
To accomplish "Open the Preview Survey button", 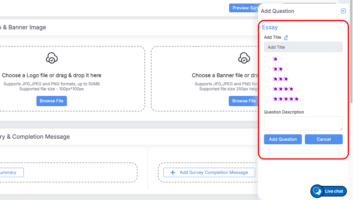I will coord(243,8).
